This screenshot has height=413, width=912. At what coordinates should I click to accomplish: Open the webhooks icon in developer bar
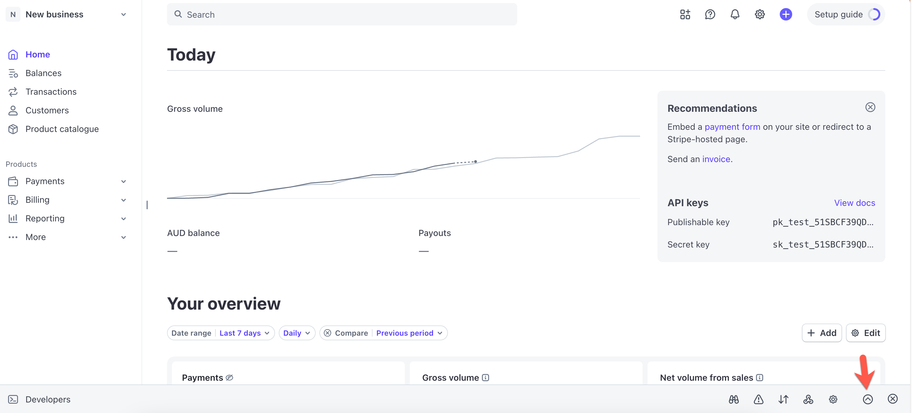[808, 400]
